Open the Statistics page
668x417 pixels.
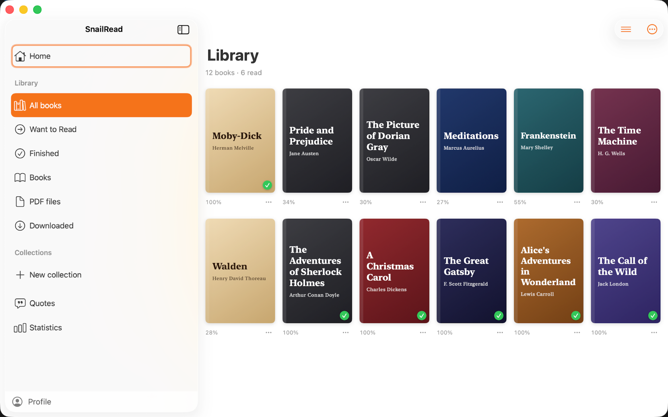pos(101,328)
